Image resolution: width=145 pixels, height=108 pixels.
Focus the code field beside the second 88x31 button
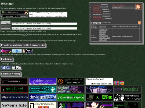(x=44, y=28)
